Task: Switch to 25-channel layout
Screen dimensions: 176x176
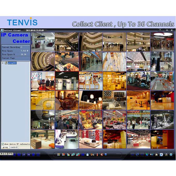Action: click(24, 155)
